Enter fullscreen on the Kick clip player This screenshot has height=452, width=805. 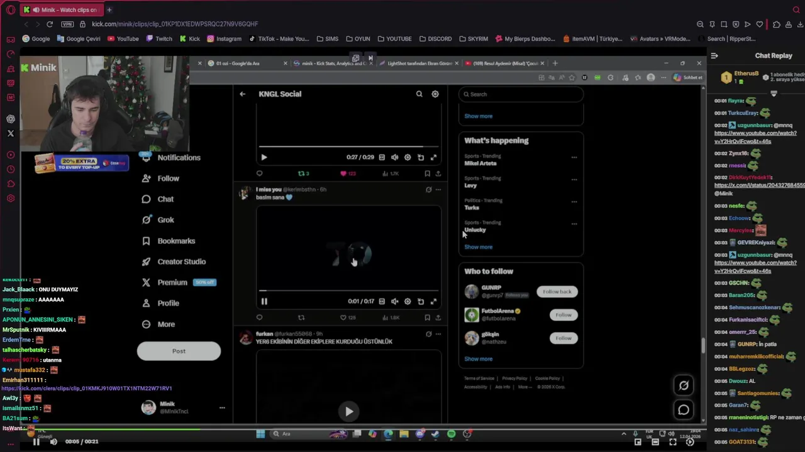pos(673,442)
